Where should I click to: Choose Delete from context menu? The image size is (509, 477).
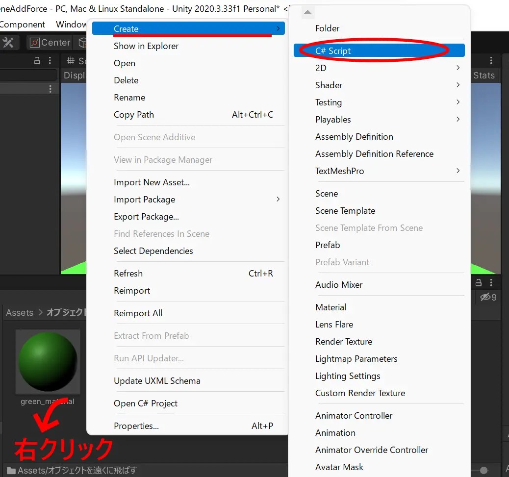[188, 80]
